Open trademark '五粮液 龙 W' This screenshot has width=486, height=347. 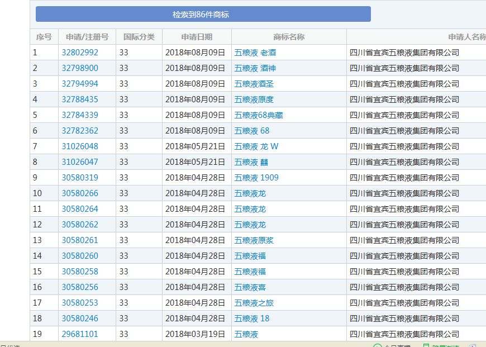256,146
